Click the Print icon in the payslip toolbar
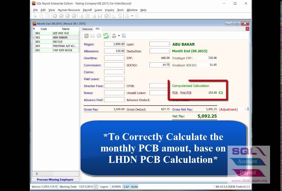This screenshot has width=282, height=191. tap(114, 36)
